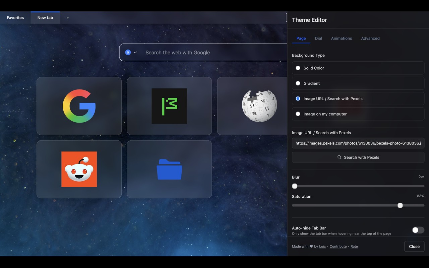The height and width of the screenshot is (268, 429).
Task: Toggle the Auto-hide Tab Bar switch
Action: (x=418, y=230)
